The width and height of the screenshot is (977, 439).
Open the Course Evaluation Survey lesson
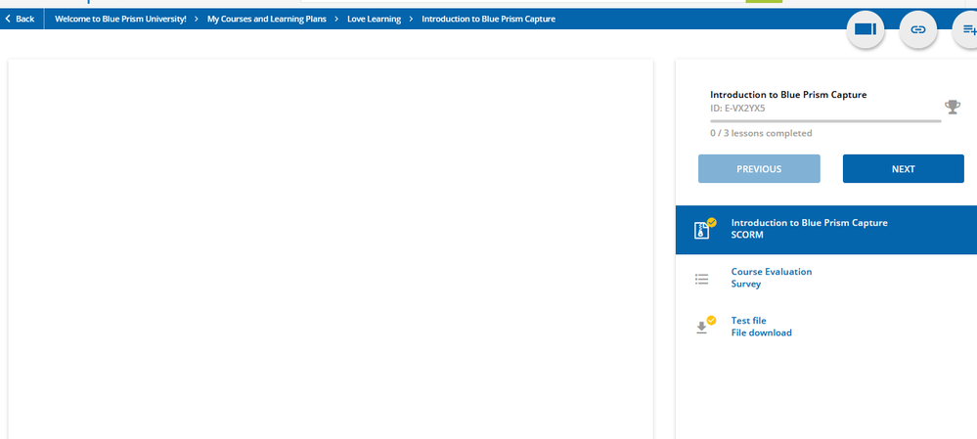[826, 279]
